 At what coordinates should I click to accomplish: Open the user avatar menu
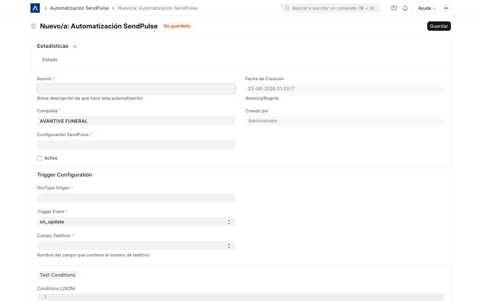[x=446, y=8]
